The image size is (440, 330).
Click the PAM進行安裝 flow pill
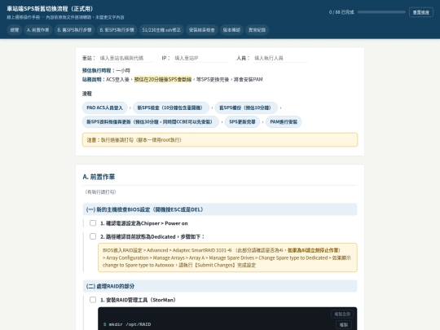pos(284,121)
